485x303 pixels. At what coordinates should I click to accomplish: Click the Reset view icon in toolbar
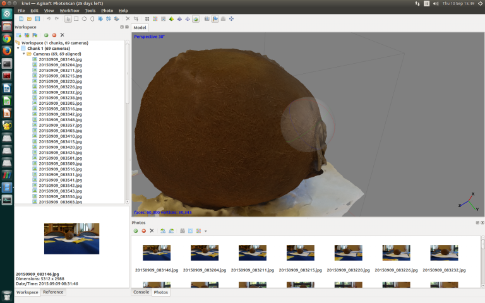click(x=231, y=19)
